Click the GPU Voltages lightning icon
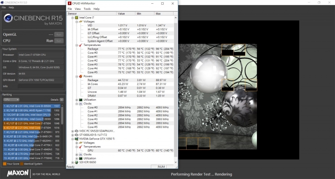 tap(80, 143)
